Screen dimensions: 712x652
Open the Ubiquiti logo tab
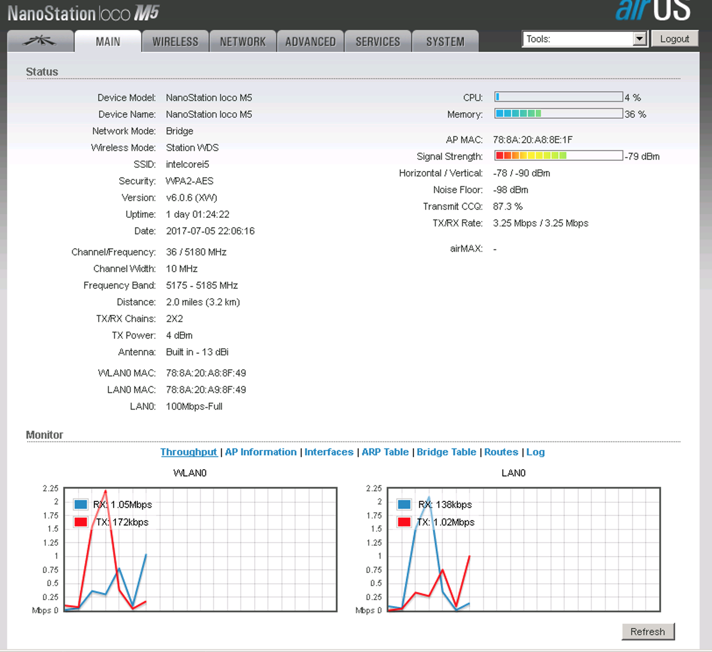click(x=40, y=41)
